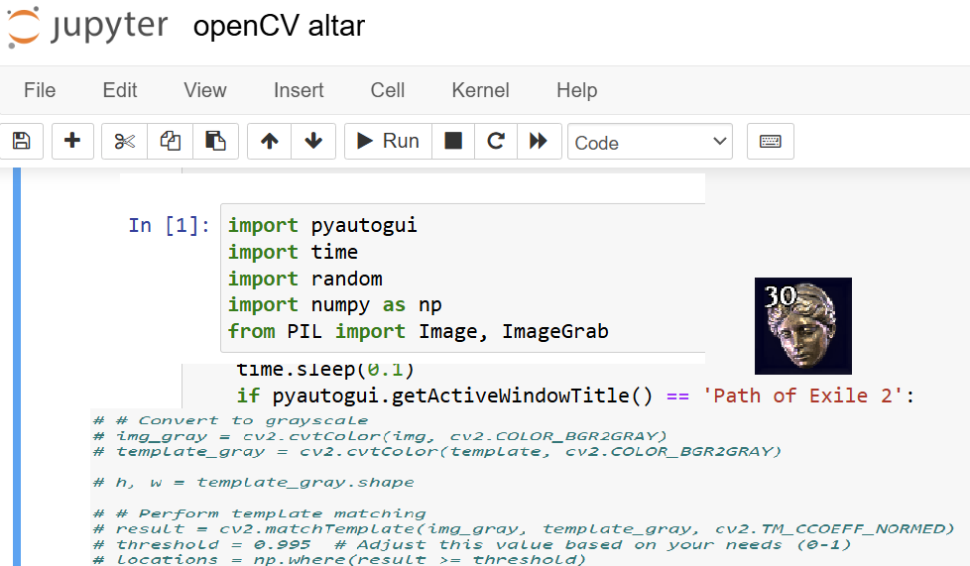This screenshot has width=970, height=566.
Task: Click the 'h, w = template_gray.shape' comment
Action: click(253, 483)
